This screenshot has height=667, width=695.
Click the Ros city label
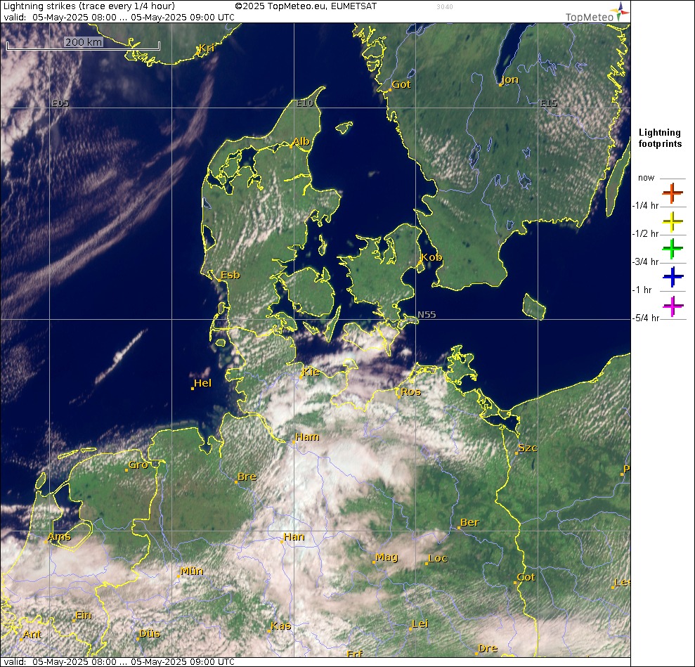(411, 391)
